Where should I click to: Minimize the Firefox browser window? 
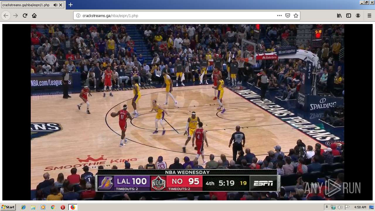(362, 2)
